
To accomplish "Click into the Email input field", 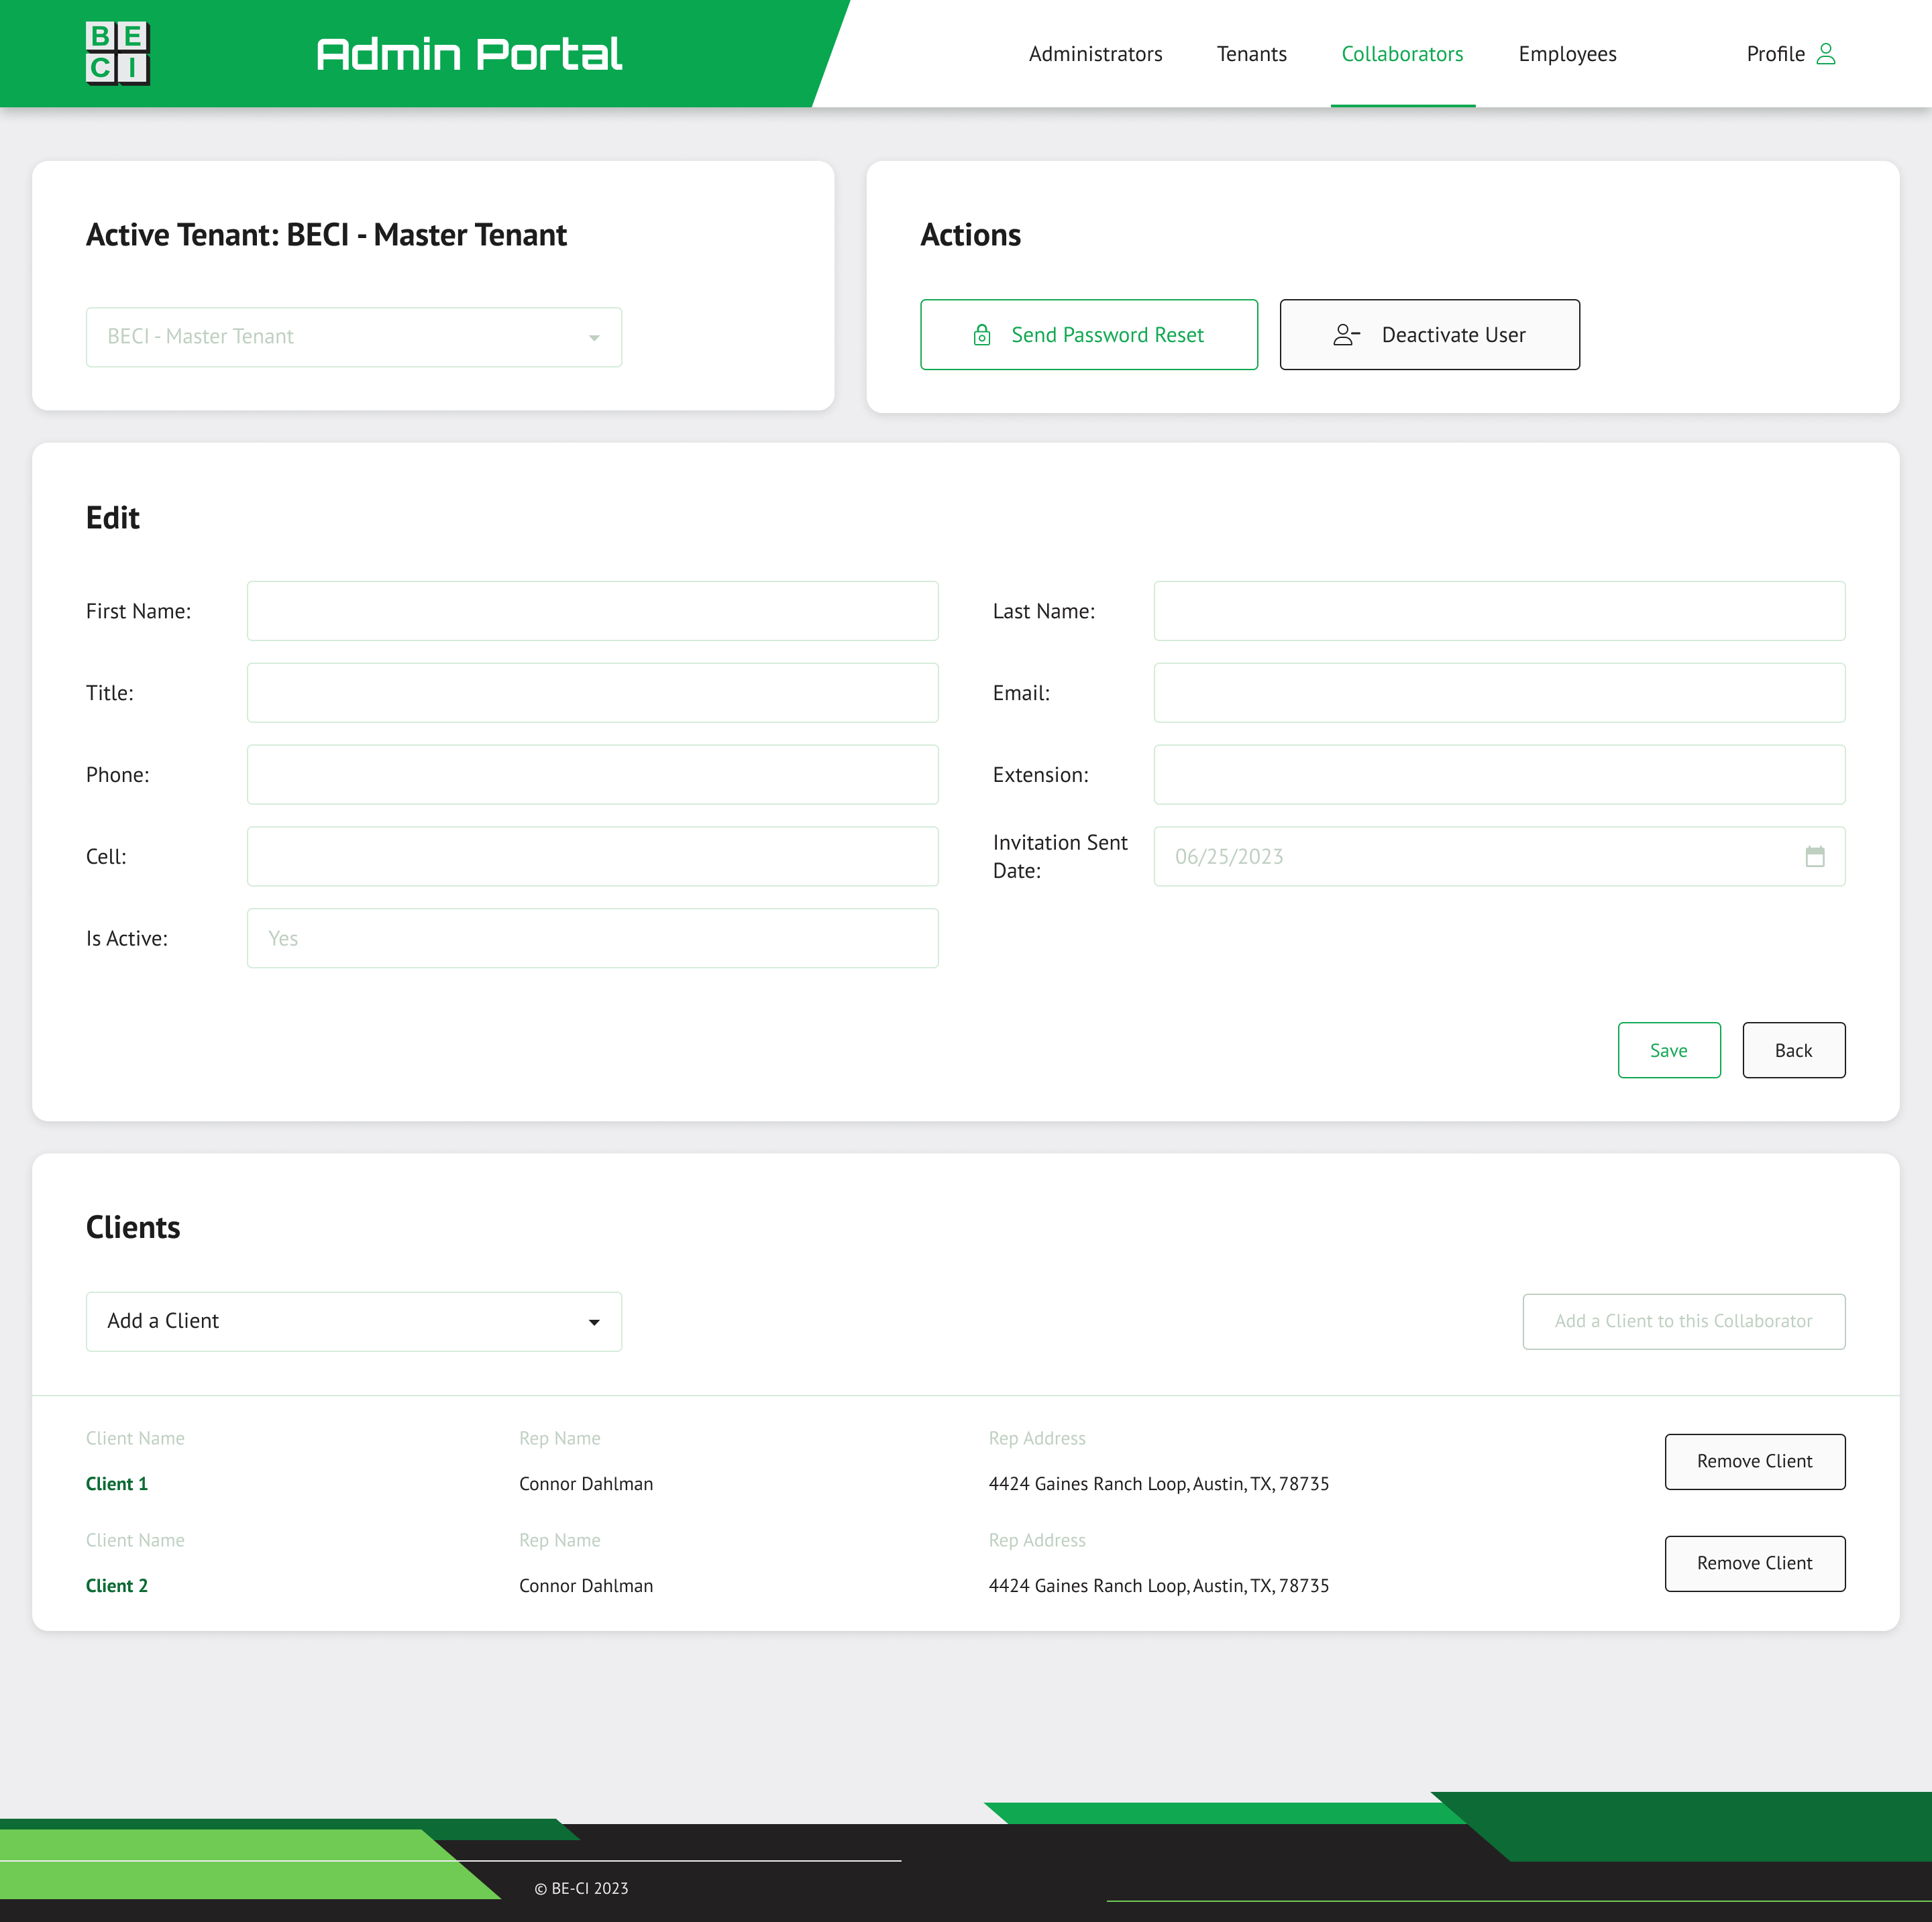I will point(1498,693).
